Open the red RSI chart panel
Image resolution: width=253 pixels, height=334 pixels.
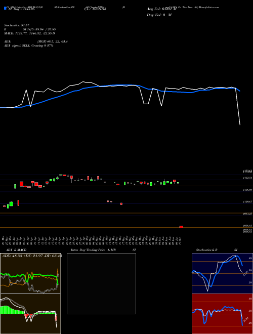point(222,314)
